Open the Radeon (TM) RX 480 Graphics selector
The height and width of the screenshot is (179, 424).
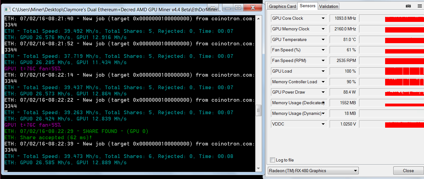313,171
